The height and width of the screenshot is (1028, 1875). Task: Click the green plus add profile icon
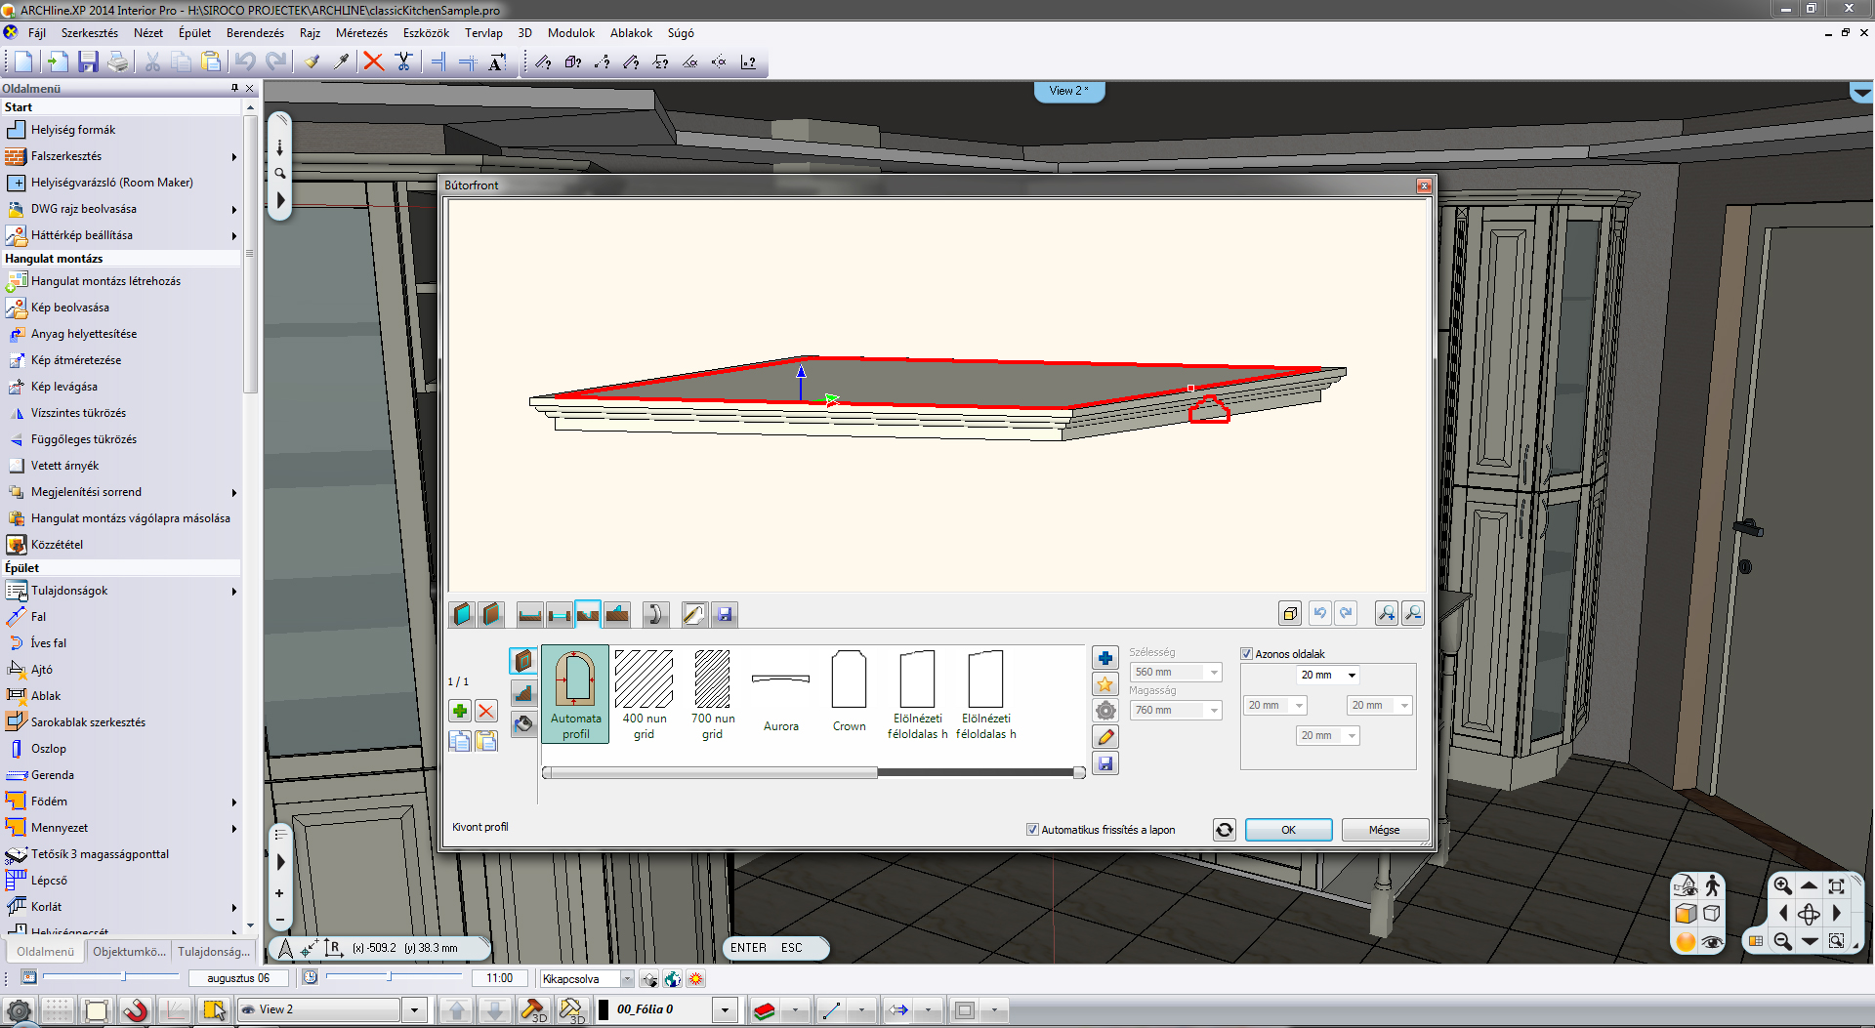(x=459, y=711)
